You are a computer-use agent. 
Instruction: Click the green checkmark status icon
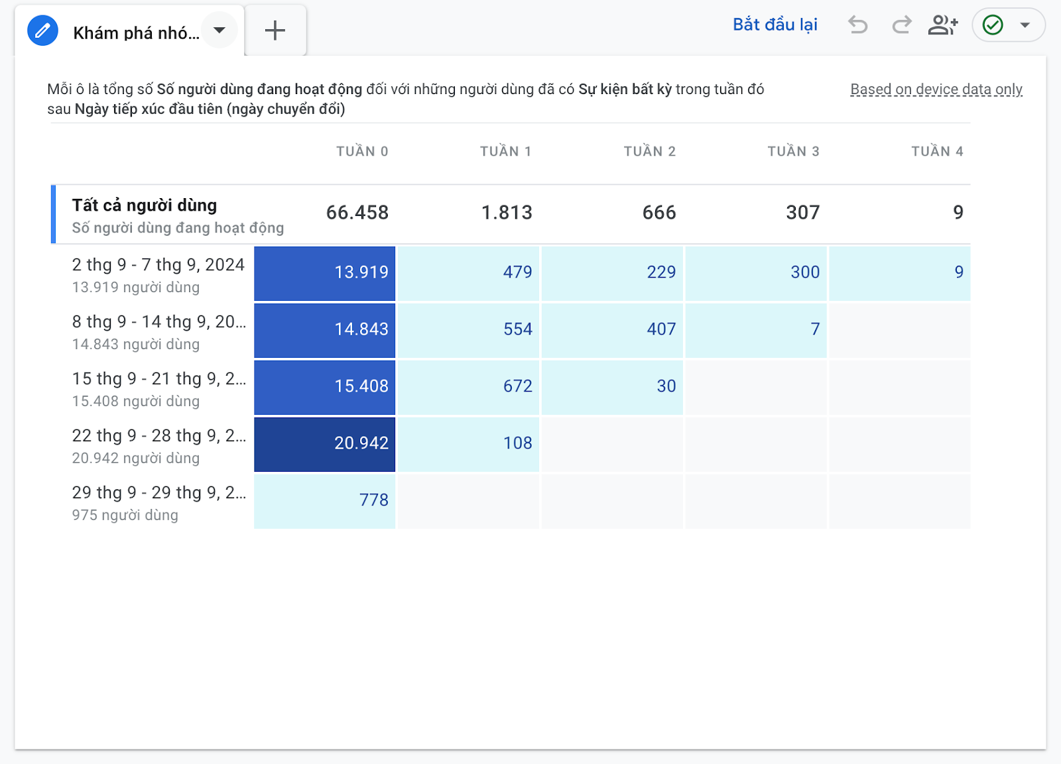click(993, 25)
